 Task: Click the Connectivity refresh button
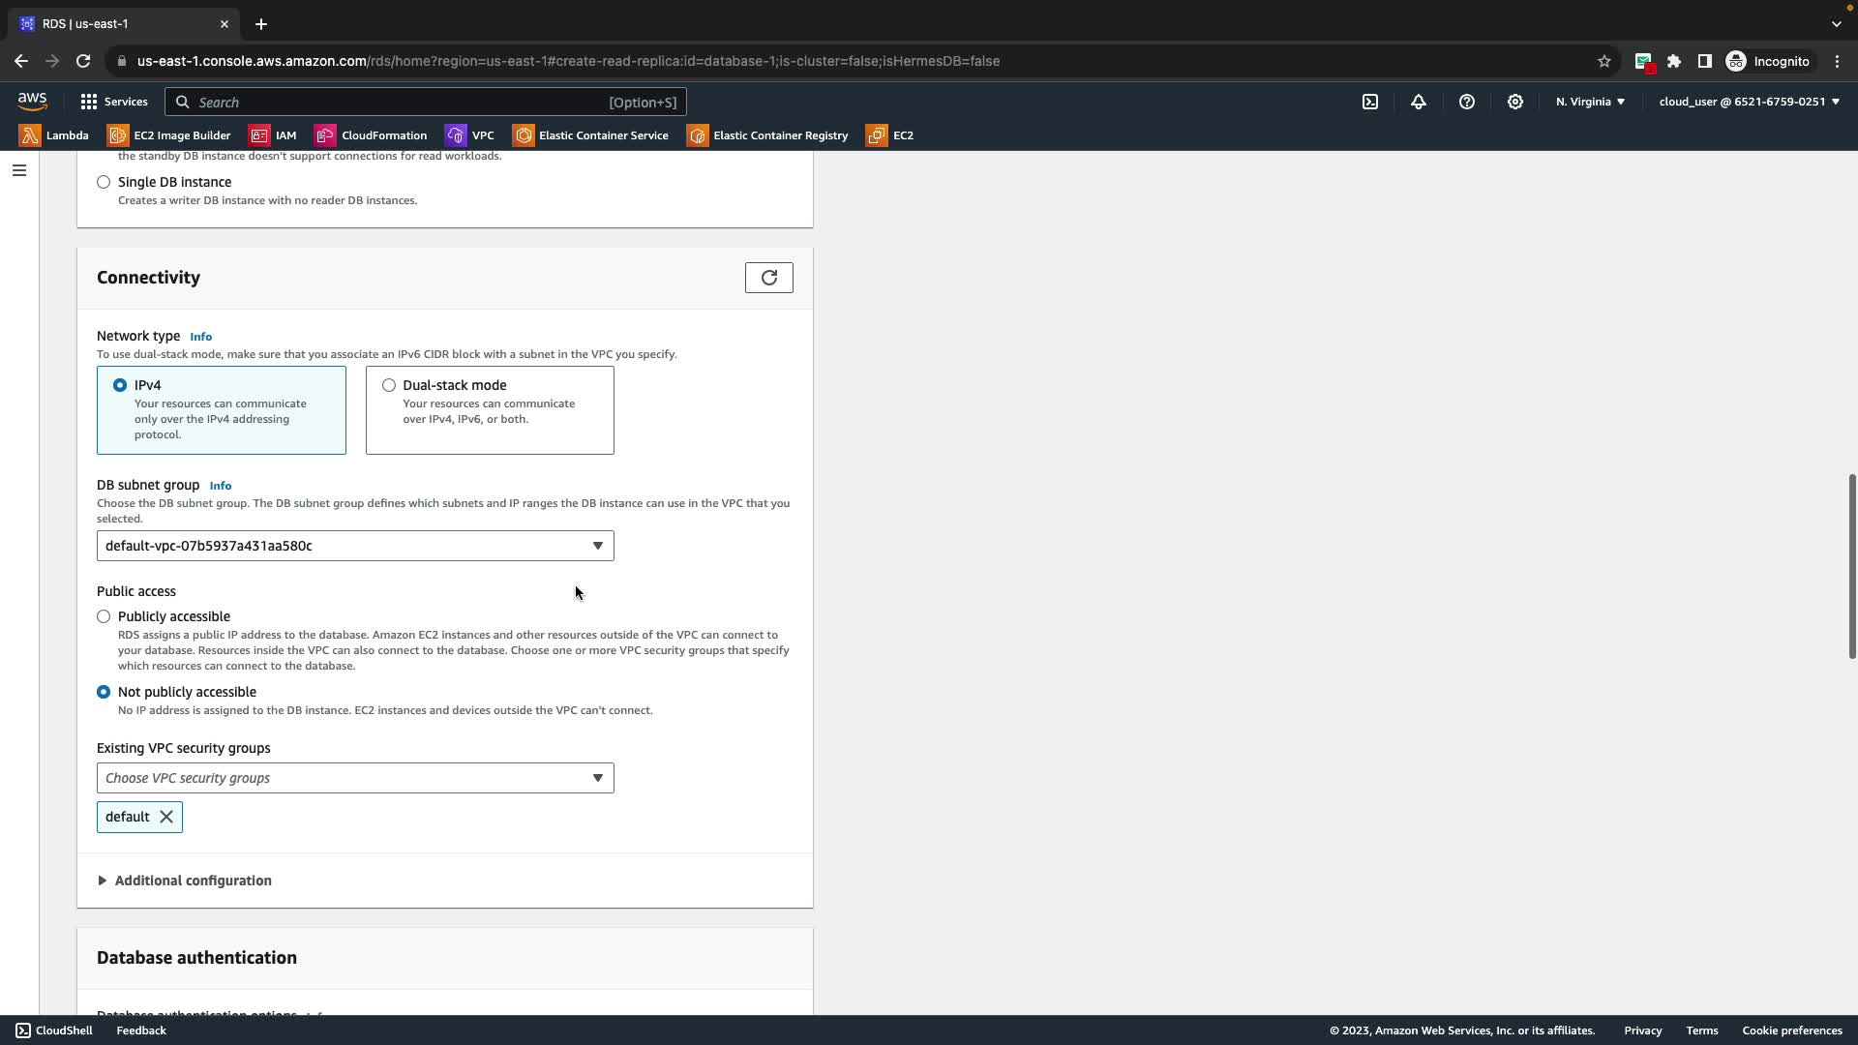768,278
